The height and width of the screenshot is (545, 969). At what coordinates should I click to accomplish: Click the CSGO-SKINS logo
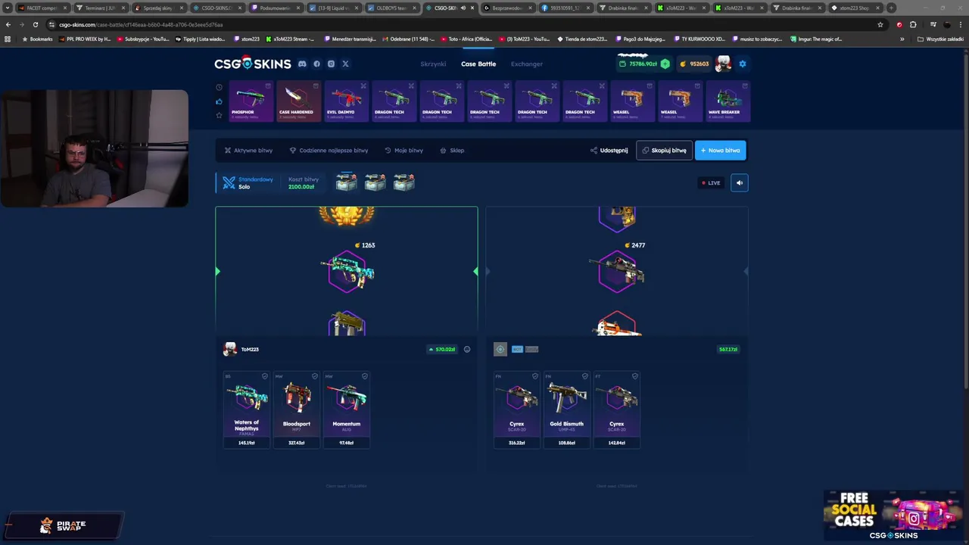tap(252, 64)
